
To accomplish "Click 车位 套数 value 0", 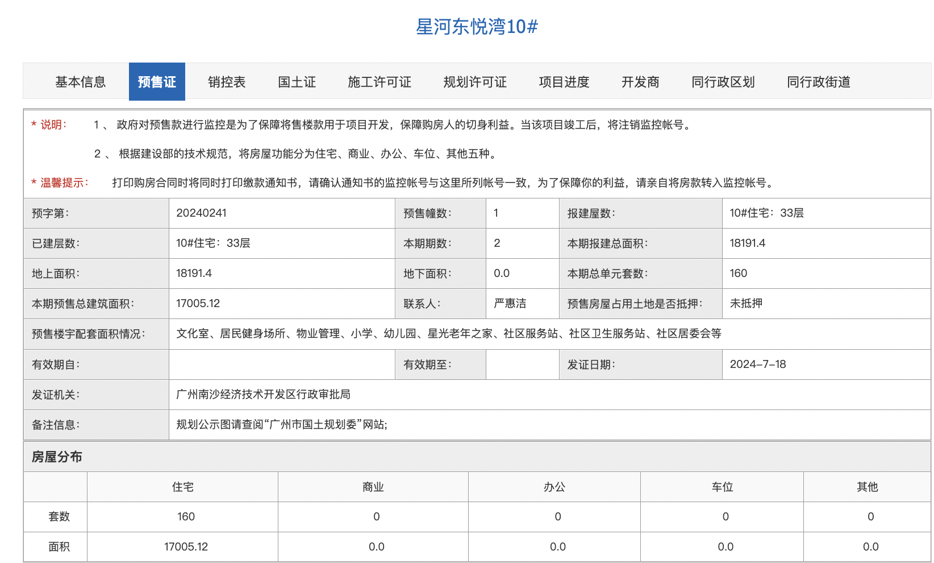I will tap(725, 516).
